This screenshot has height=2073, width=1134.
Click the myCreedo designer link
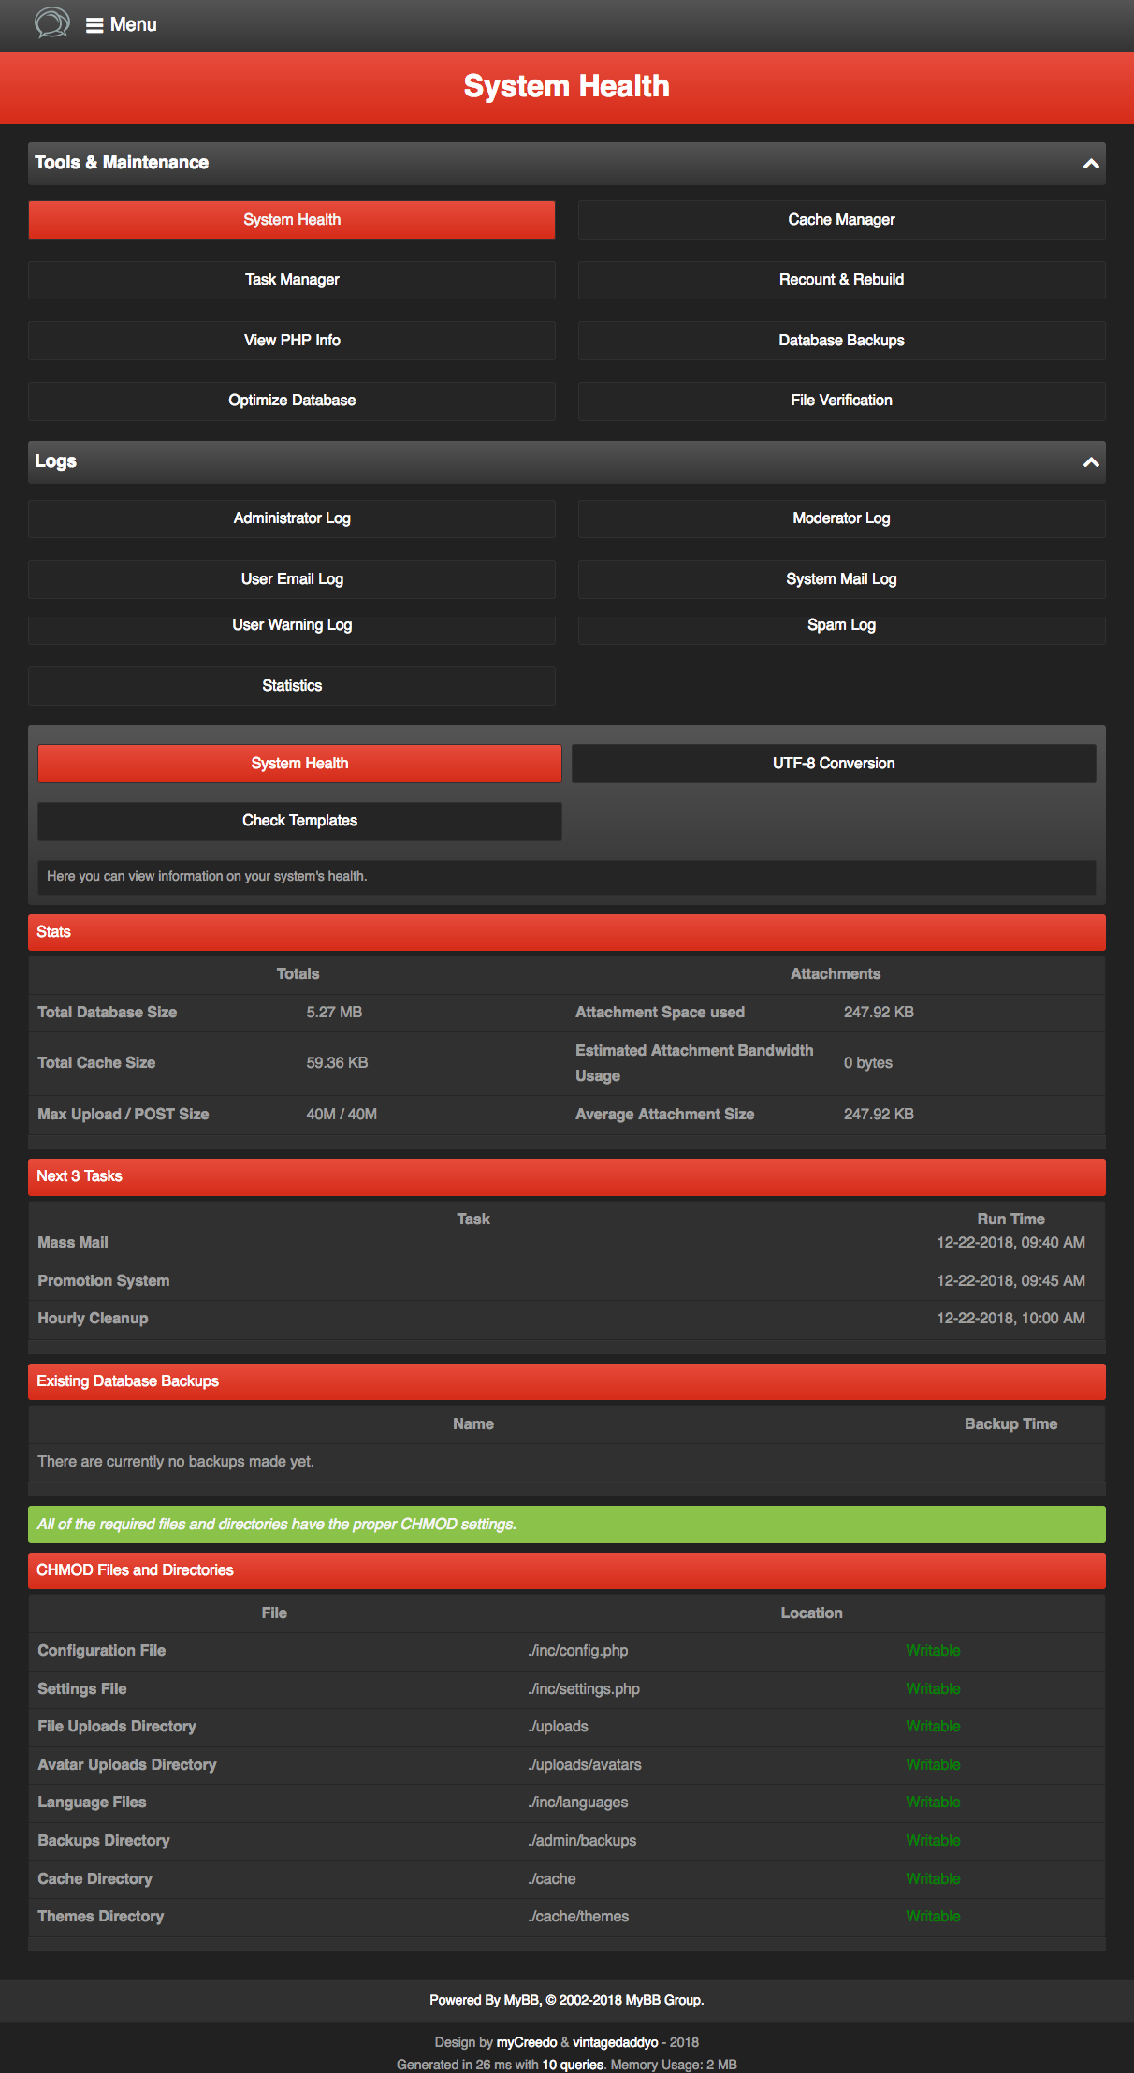(x=526, y=2042)
